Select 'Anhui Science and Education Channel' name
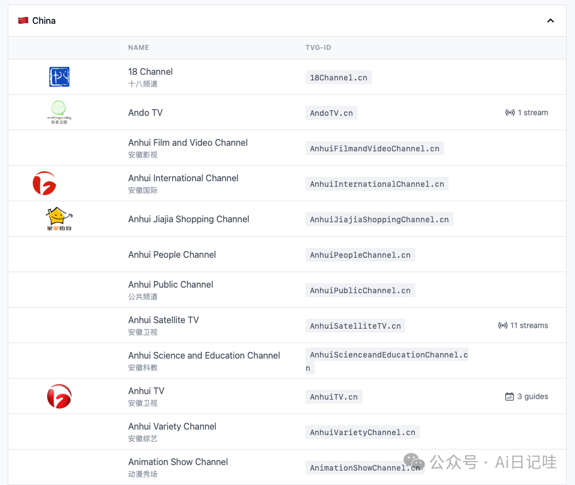575x485 pixels. 204,356
